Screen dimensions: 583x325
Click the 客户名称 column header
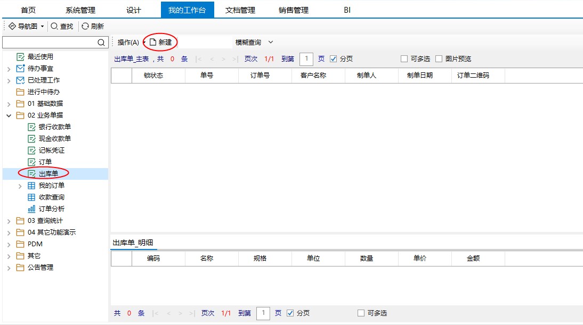pyautogui.click(x=313, y=76)
